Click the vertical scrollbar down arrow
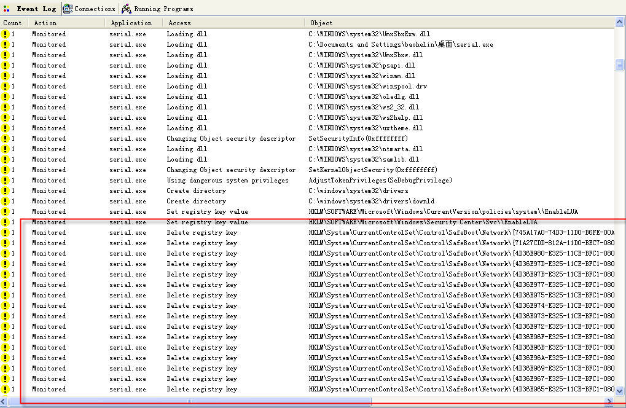The width and height of the screenshot is (626, 408). point(620,391)
